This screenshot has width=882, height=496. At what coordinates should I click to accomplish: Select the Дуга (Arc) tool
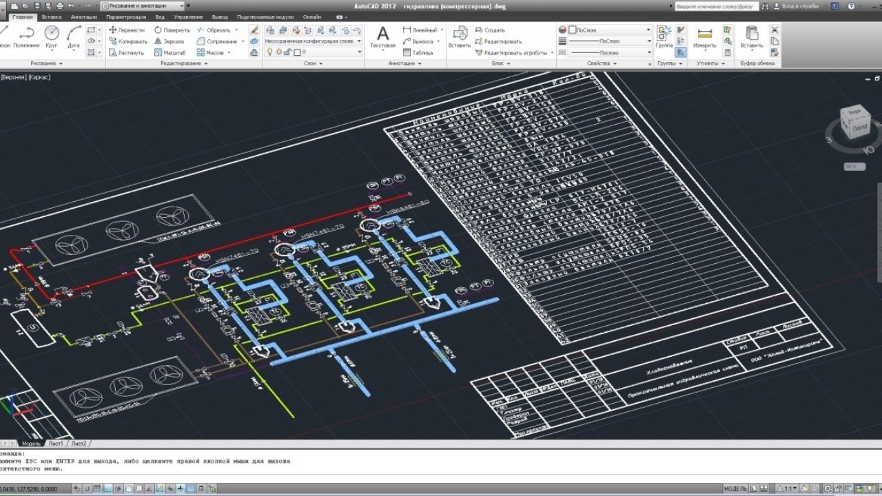74,37
